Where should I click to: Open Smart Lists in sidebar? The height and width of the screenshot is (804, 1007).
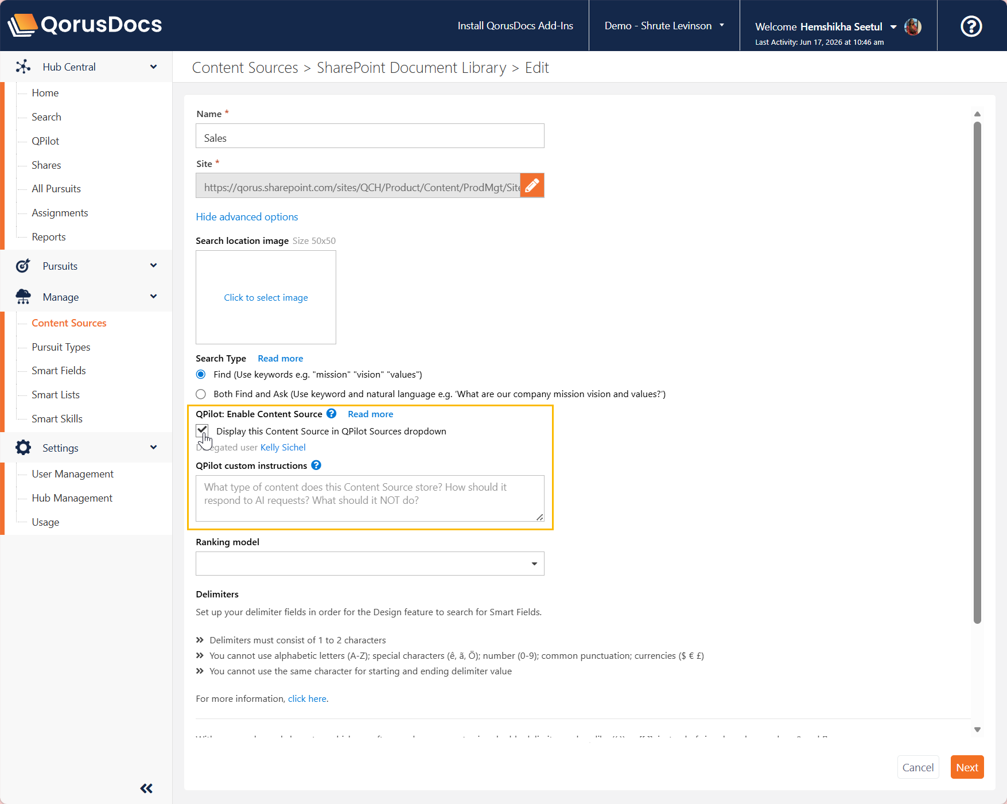tap(56, 395)
